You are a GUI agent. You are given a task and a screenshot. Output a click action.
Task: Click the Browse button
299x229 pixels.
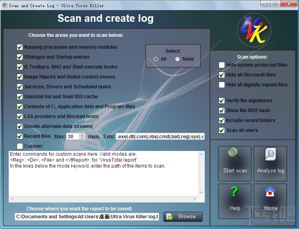tap(183, 217)
